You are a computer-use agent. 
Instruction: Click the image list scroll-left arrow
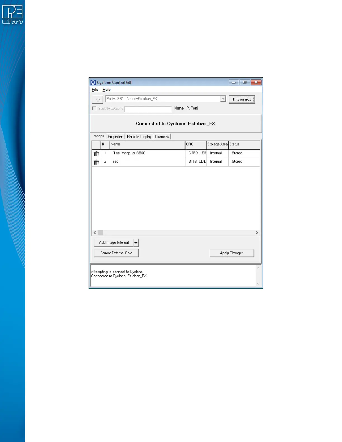point(95,233)
